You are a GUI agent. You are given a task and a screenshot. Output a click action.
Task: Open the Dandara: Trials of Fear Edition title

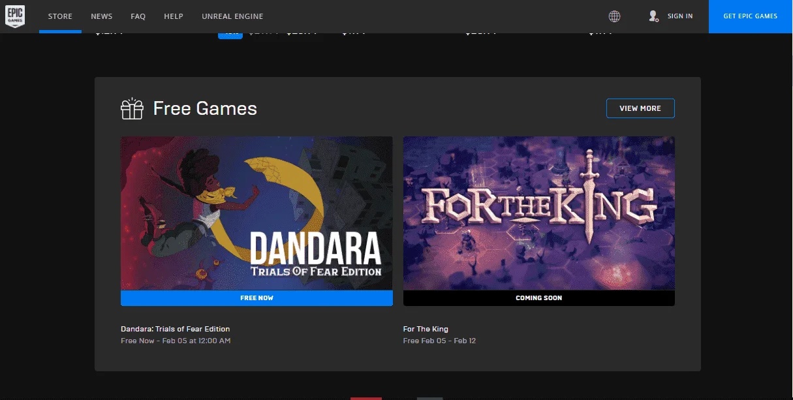click(176, 329)
